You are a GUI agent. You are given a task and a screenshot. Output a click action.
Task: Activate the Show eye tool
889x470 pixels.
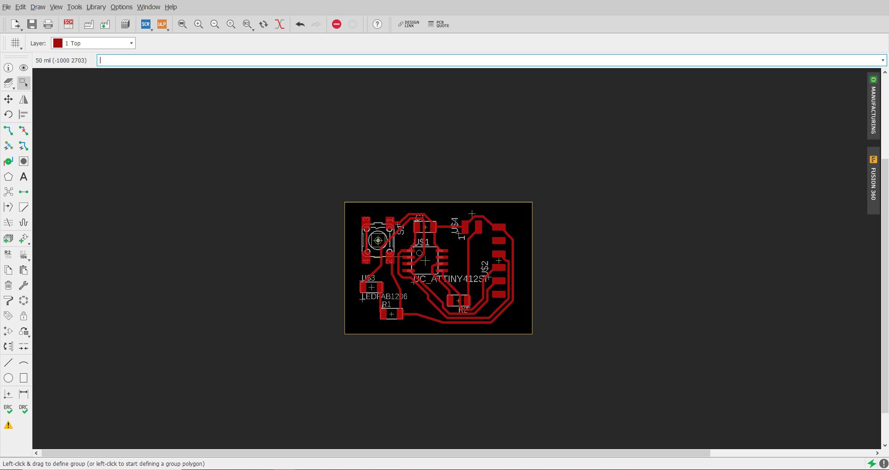pos(24,68)
